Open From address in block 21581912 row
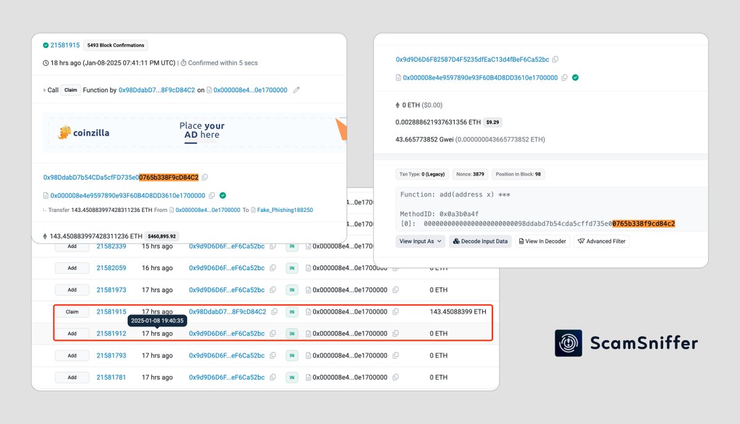Image resolution: width=740 pixels, height=424 pixels. click(x=227, y=333)
